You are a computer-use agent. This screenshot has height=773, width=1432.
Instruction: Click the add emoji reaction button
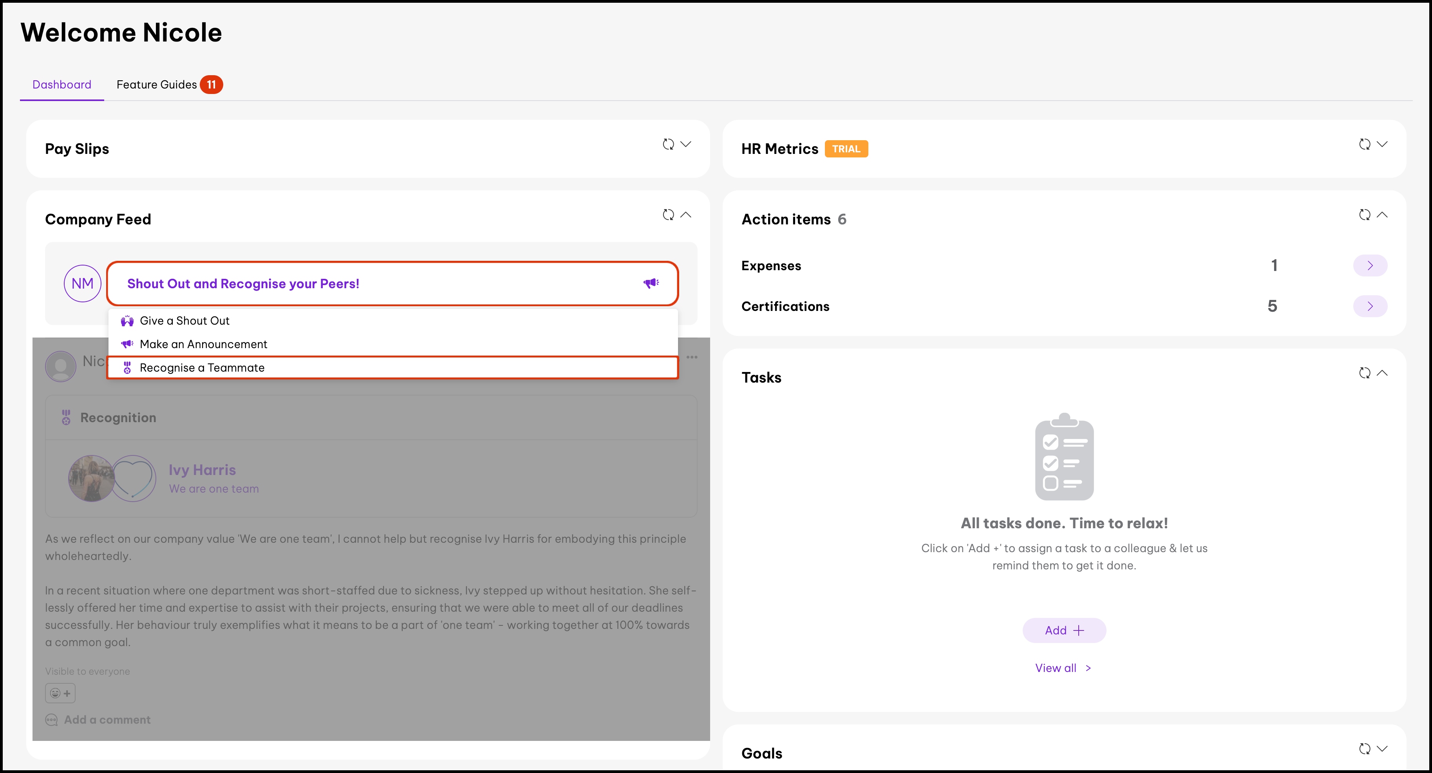coord(60,693)
